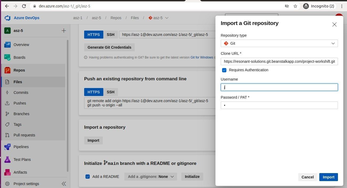Switch to the SSH clone tab

point(111,35)
